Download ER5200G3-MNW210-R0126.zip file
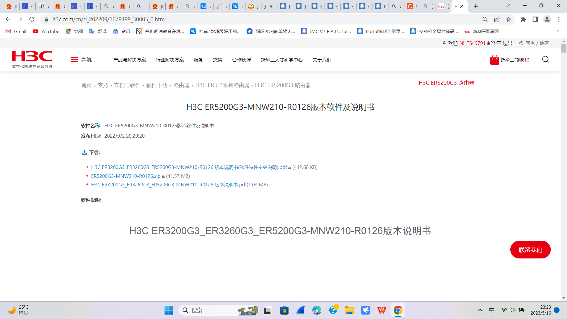This screenshot has width=567, height=319. [126, 176]
